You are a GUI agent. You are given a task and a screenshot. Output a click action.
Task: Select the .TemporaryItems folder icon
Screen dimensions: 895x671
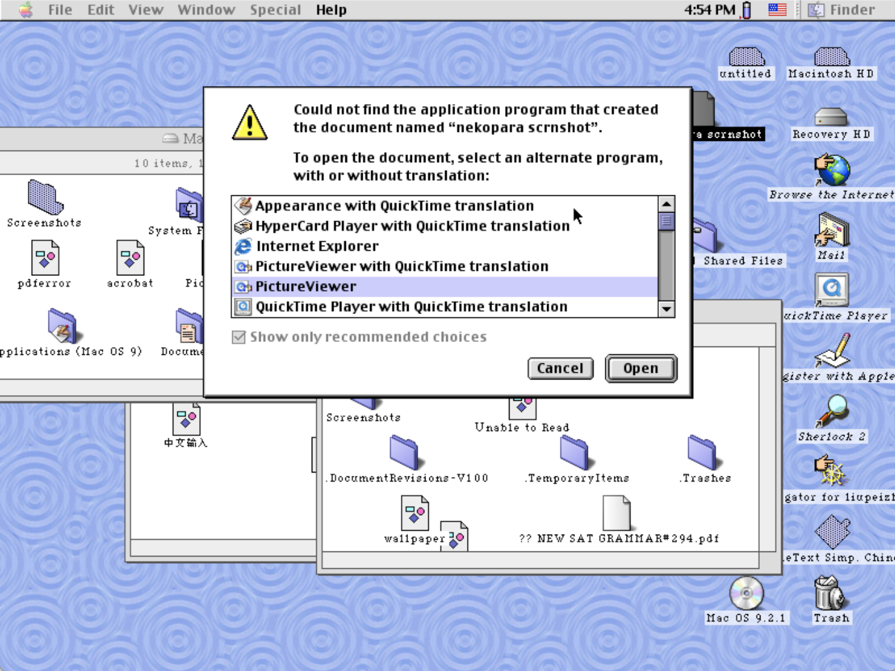click(x=574, y=453)
